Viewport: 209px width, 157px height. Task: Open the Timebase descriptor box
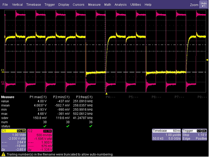[167, 135]
